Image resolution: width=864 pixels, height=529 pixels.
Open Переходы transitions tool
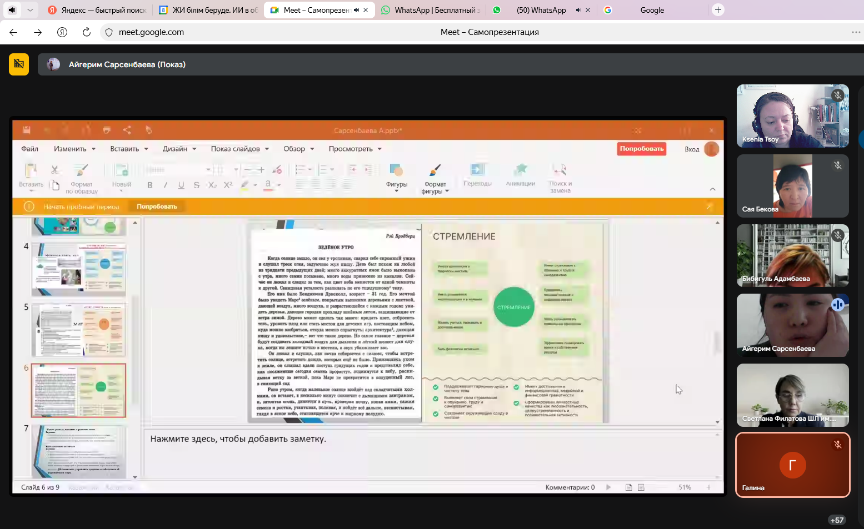pyautogui.click(x=477, y=170)
